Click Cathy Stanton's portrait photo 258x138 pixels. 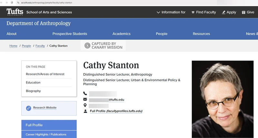tap(223, 99)
